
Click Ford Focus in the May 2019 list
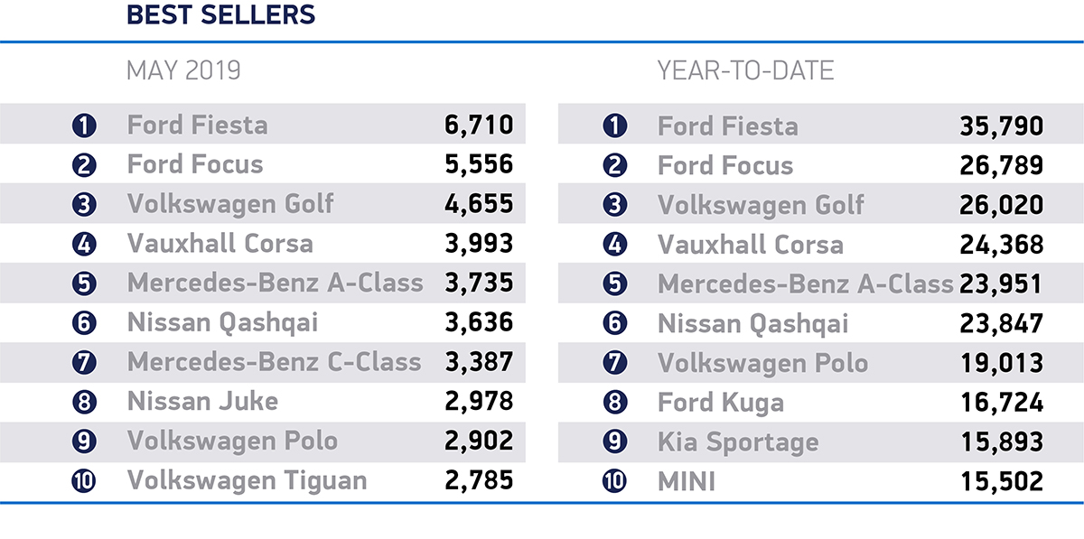click(195, 164)
